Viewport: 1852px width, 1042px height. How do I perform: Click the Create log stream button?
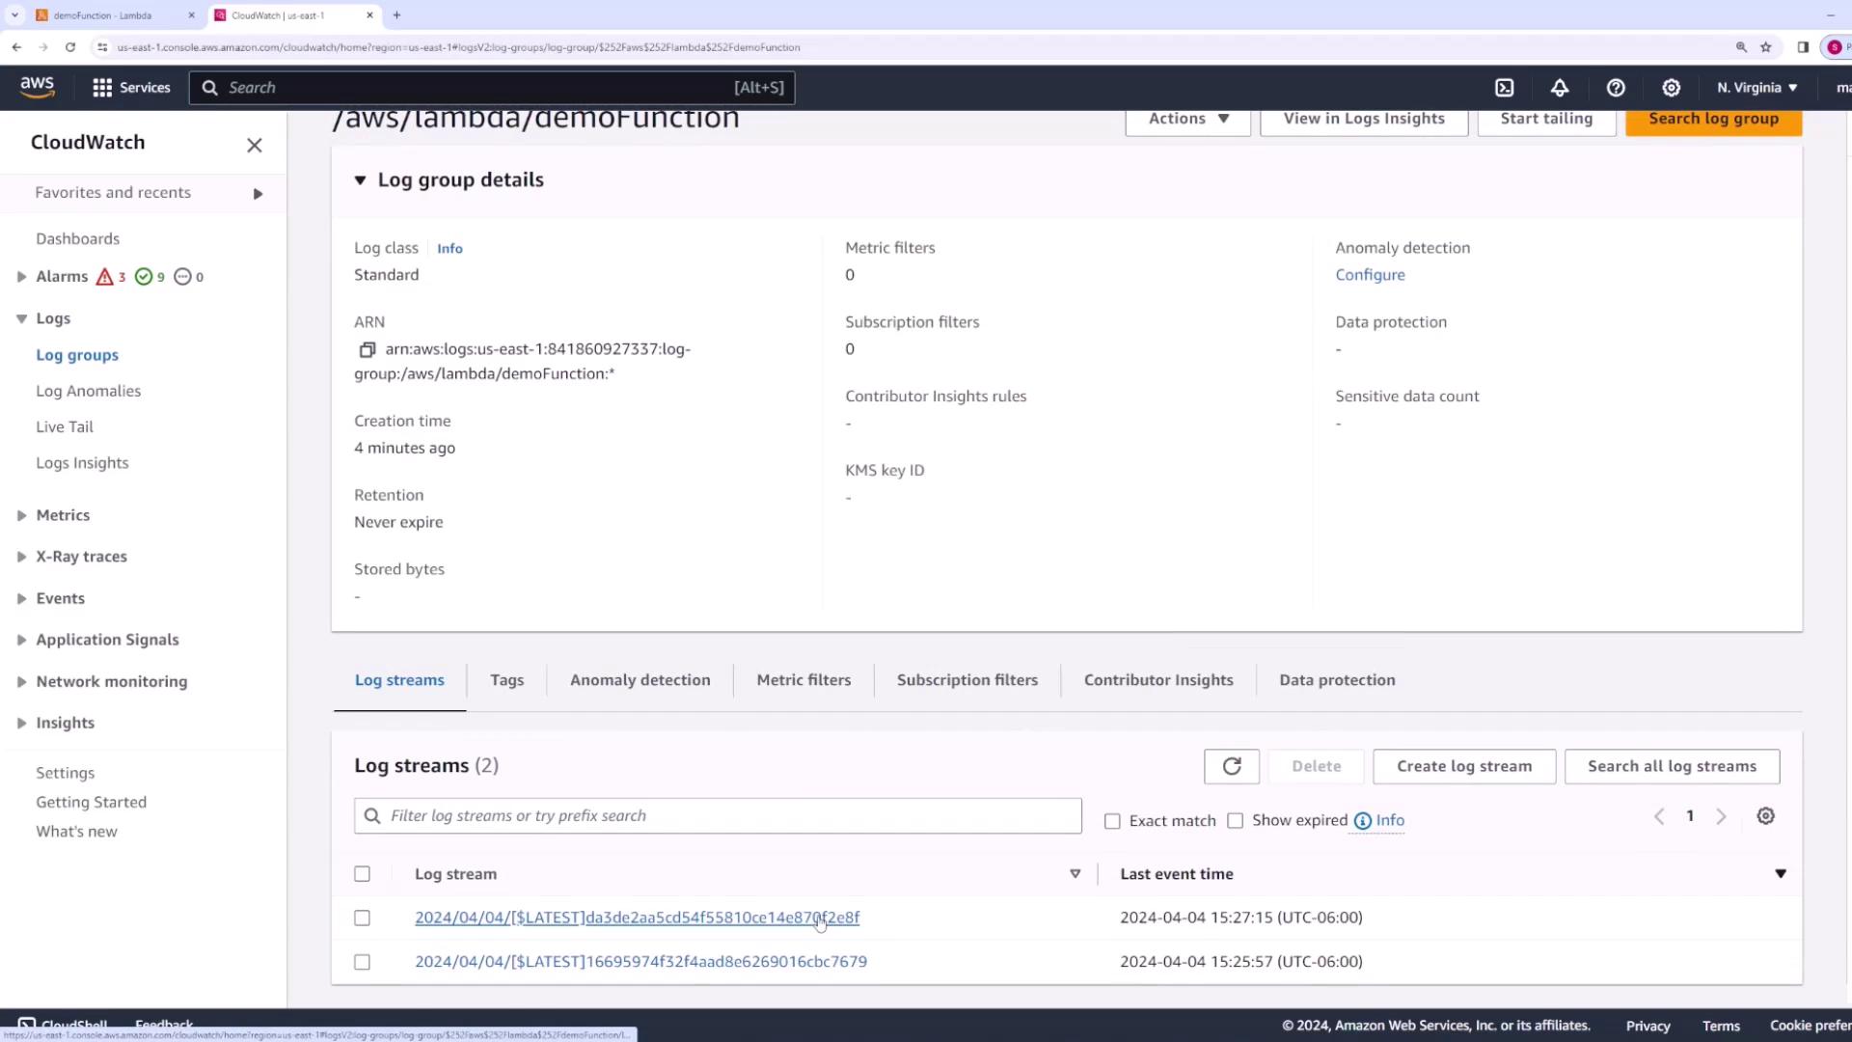[x=1463, y=766]
